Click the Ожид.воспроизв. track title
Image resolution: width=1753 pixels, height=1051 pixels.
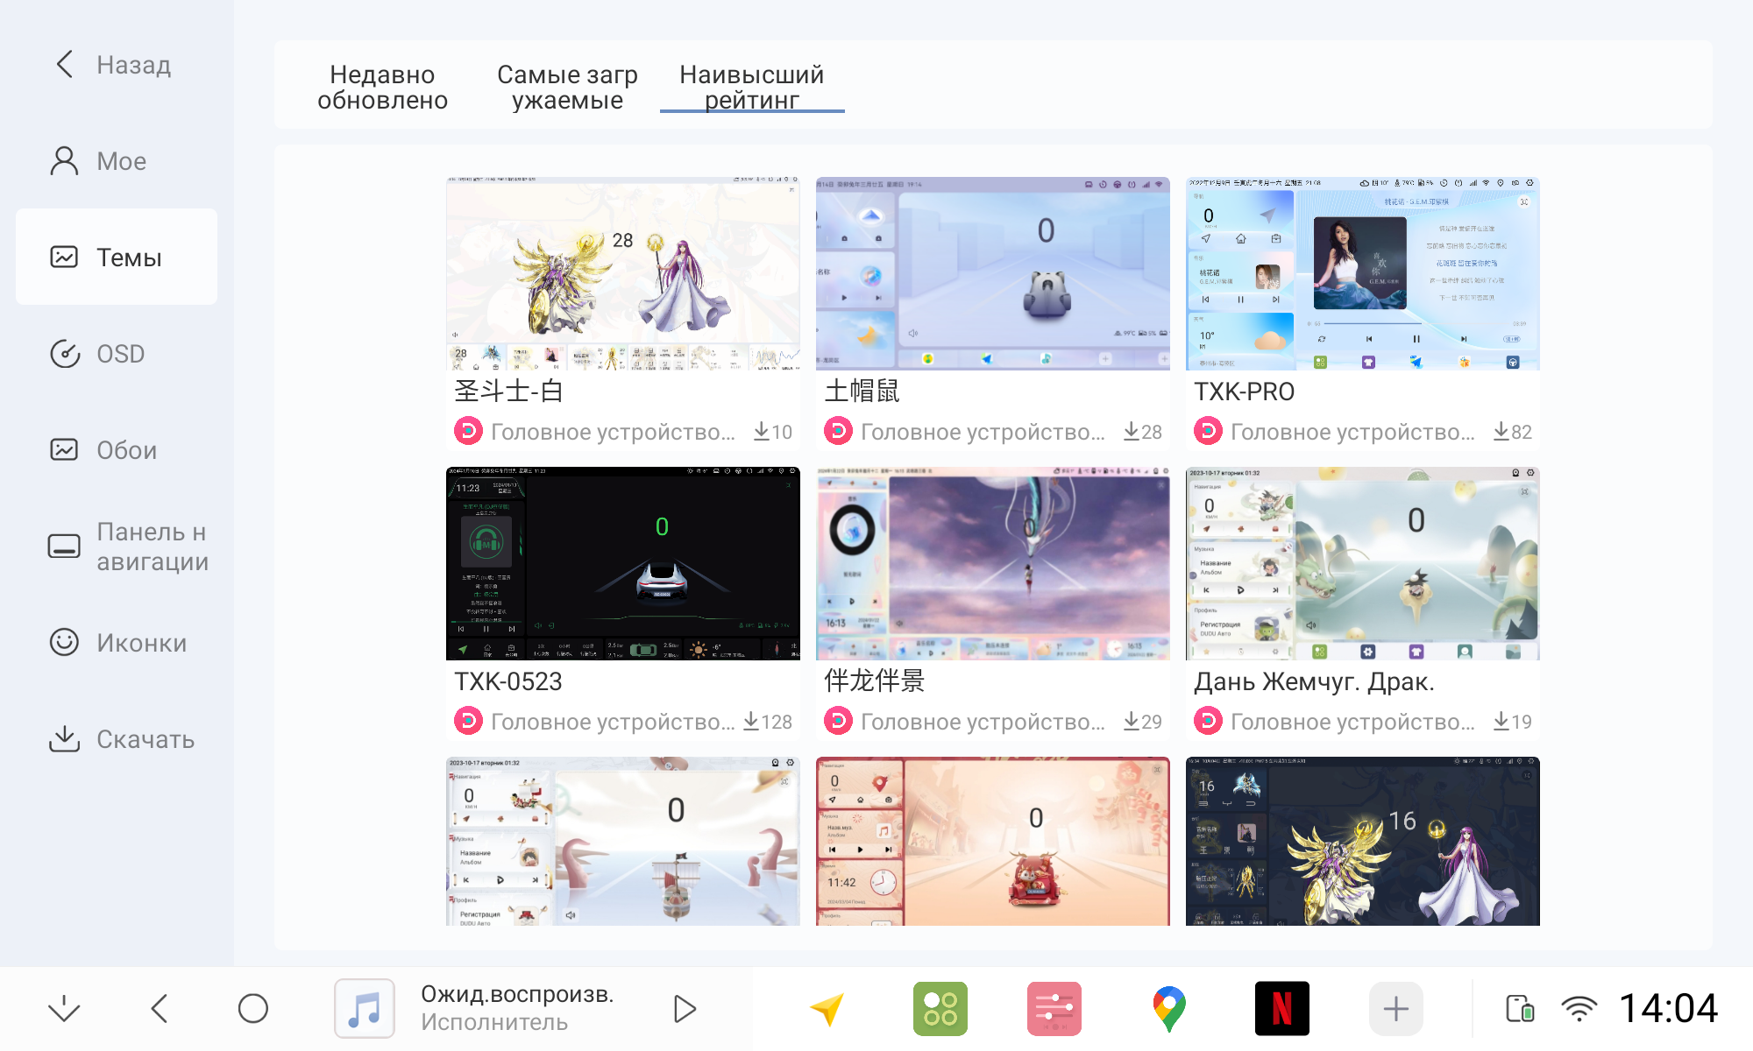(517, 994)
